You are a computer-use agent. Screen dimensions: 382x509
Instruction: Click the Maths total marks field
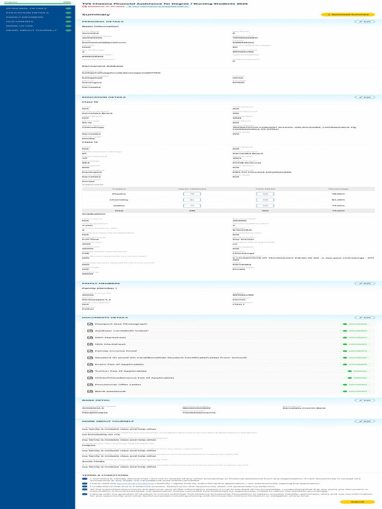(x=265, y=206)
